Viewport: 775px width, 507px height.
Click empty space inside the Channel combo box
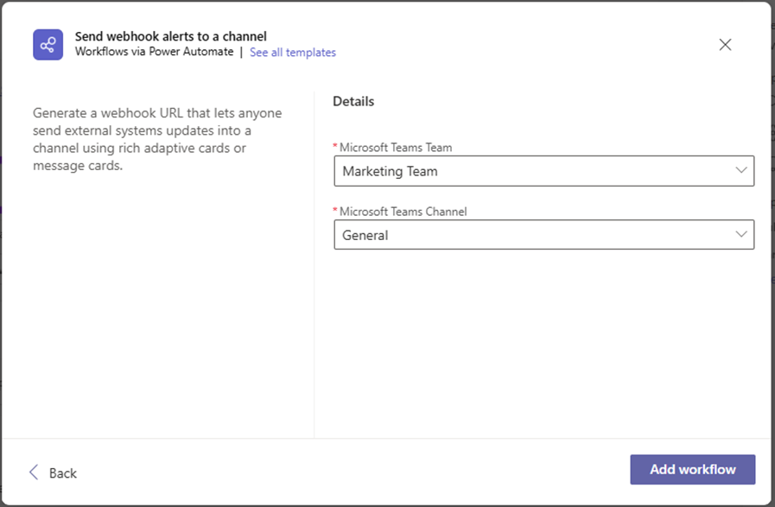562,235
